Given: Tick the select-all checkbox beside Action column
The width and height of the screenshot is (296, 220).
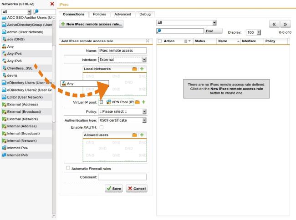Looking at the screenshot, I should pos(159,41).
